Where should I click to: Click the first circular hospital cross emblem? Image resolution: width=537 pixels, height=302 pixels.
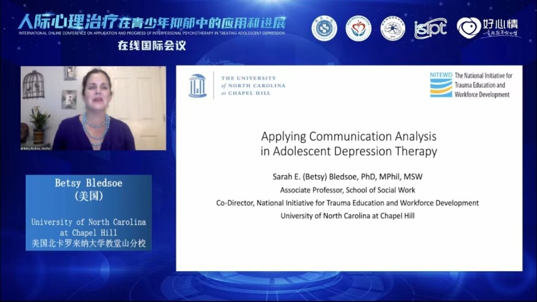click(324, 28)
